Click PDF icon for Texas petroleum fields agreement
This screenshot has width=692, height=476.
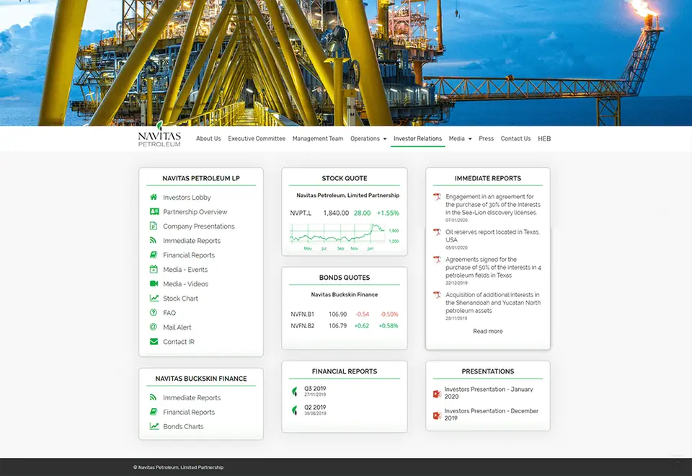pos(437,259)
